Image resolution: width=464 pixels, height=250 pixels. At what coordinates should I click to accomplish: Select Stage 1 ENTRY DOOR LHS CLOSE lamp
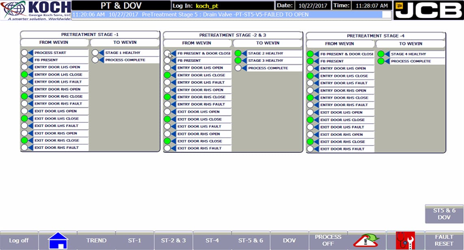pyautogui.click(x=24, y=75)
